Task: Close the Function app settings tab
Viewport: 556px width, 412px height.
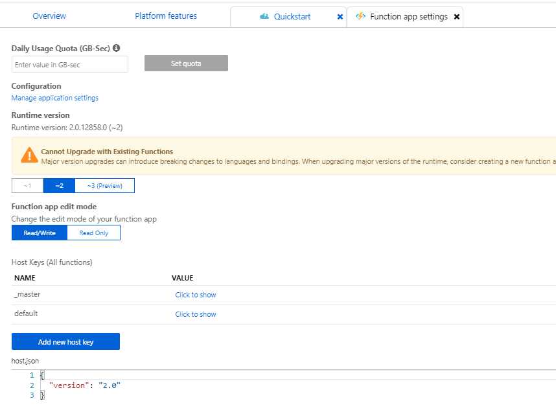Action: point(457,17)
